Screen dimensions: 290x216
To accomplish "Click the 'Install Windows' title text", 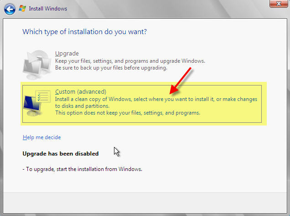I will pyautogui.click(x=48, y=9).
